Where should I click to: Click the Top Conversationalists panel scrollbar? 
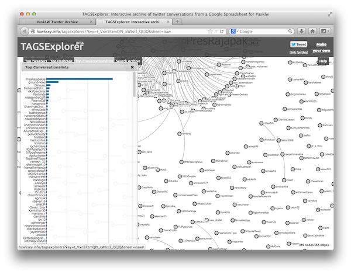134,85
